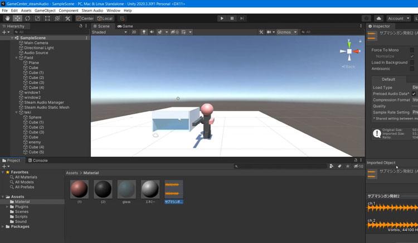Select the glass material thumbnail
Viewport: 418px width, 243px height.
click(x=127, y=190)
